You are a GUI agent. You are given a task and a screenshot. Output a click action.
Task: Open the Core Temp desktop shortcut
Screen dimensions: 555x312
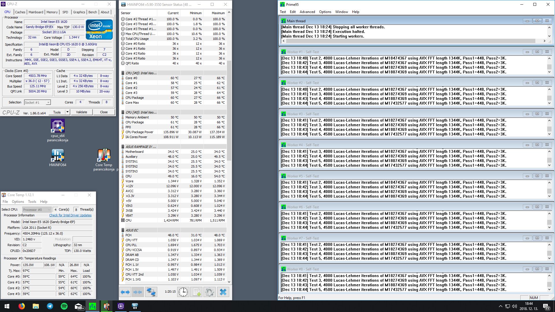[x=104, y=160]
